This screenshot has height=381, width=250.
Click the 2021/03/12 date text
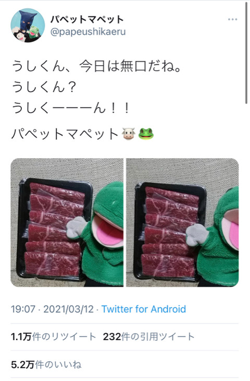[x=68, y=309]
